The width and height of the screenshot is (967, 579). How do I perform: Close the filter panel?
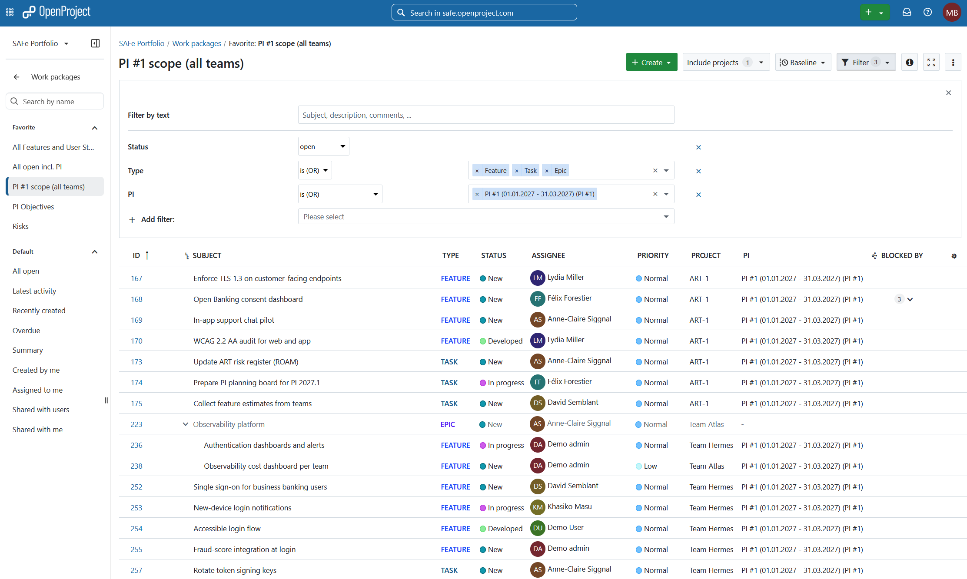948,93
